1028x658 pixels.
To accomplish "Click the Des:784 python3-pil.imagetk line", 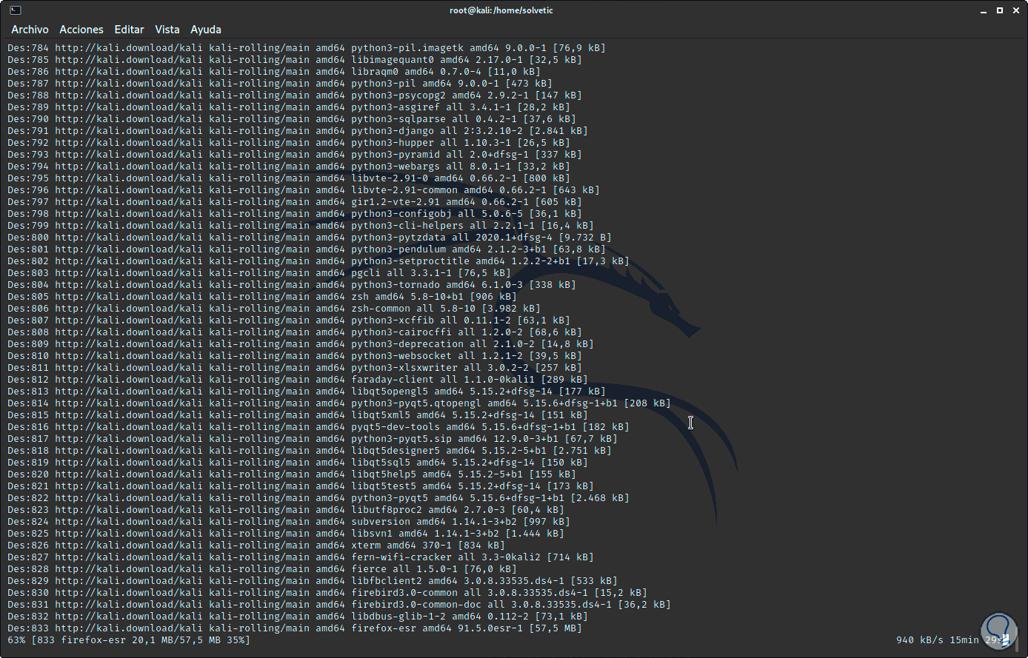I will [x=307, y=47].
